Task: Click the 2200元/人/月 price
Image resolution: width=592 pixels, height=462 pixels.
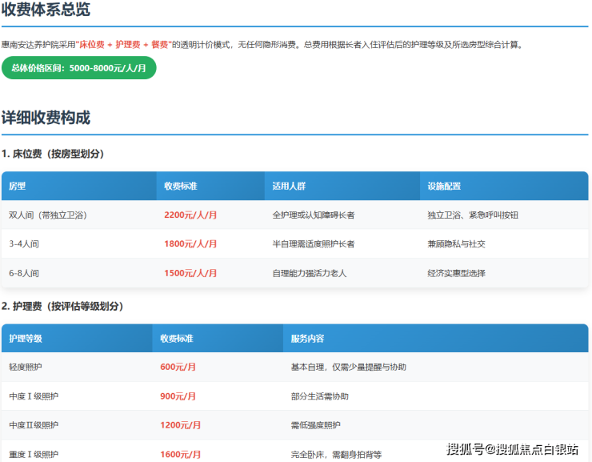Action: (x=190, y=215)
